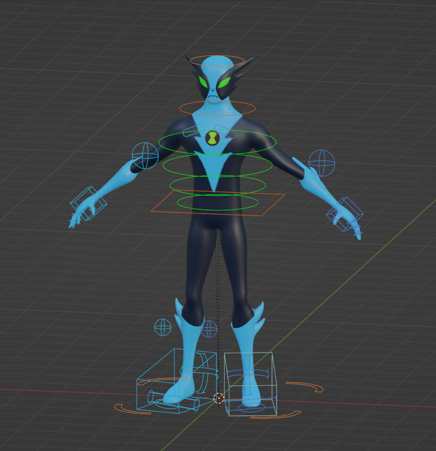Select the cylinder toe control under the screen-left foot
Viewport: 436px width, 451px height.
click(174, 401)
